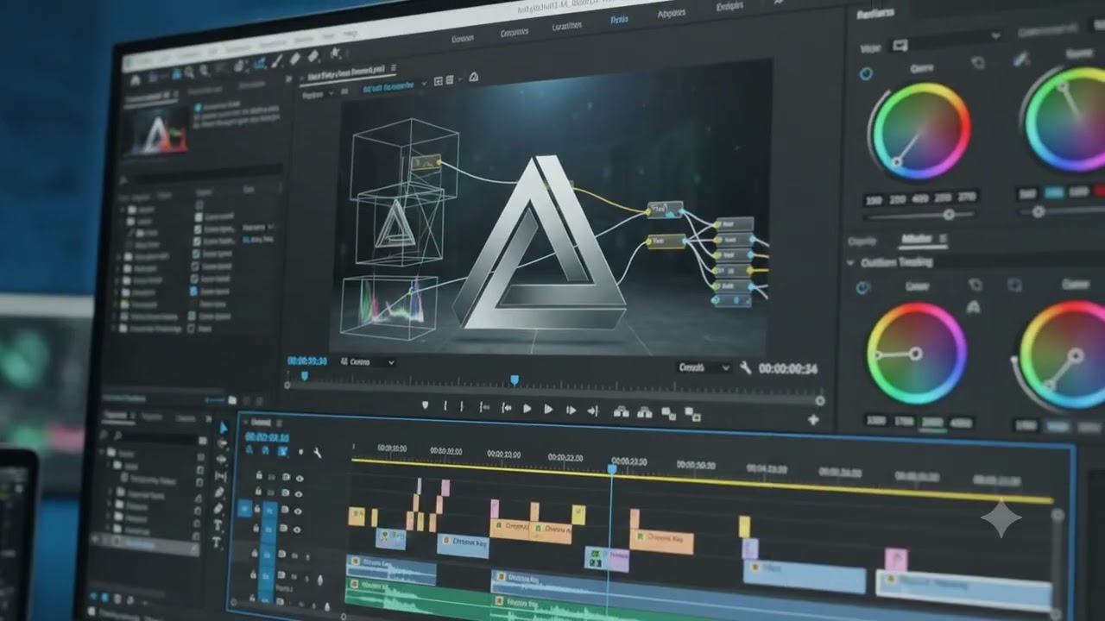This screenshot has width=1105, height=621.
Task: Step forward one frame in program monitor
Action: 570,410
